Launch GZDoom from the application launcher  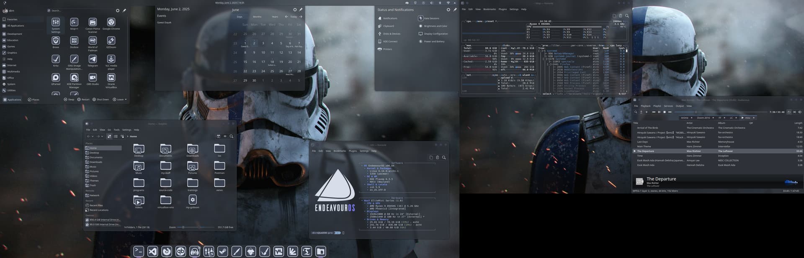pos(111,42)
